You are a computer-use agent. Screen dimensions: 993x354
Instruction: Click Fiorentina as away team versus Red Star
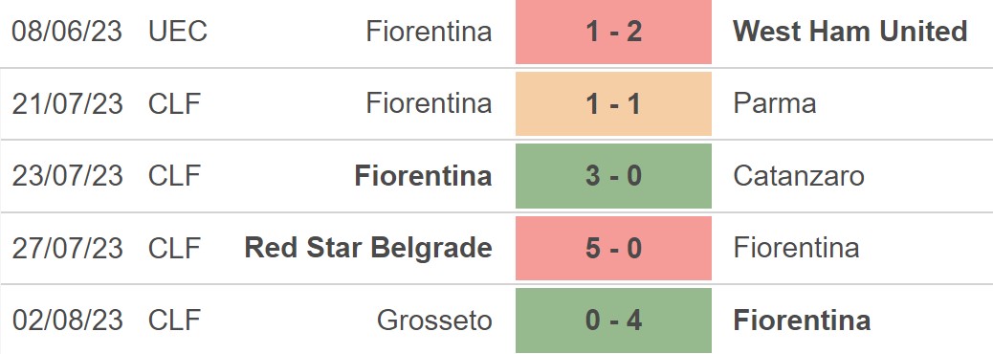coord(796,248)
